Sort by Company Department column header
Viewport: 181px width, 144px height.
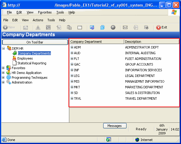tap(97, 42)
